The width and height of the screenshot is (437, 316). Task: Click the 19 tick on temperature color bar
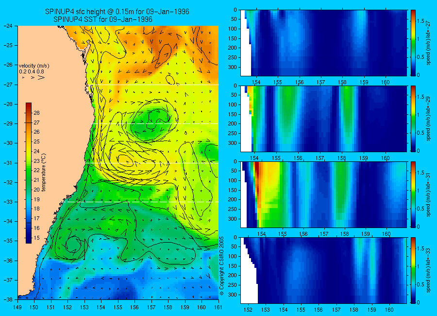[x=36, y=199]
